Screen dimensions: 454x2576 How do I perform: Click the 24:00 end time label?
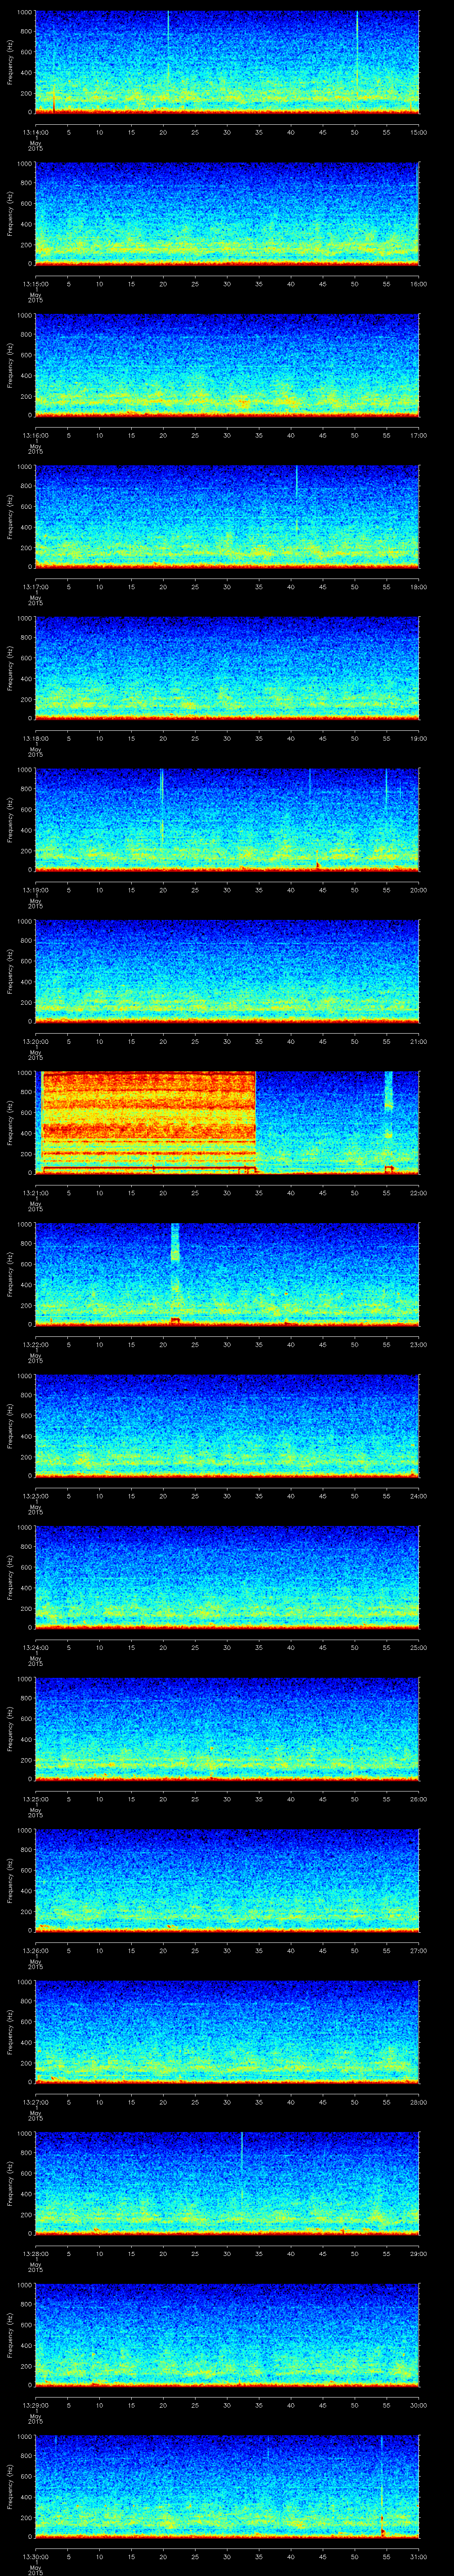coord(419,1496)
